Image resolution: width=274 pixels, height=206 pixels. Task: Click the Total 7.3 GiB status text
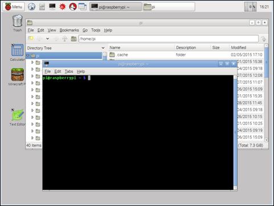251,146
